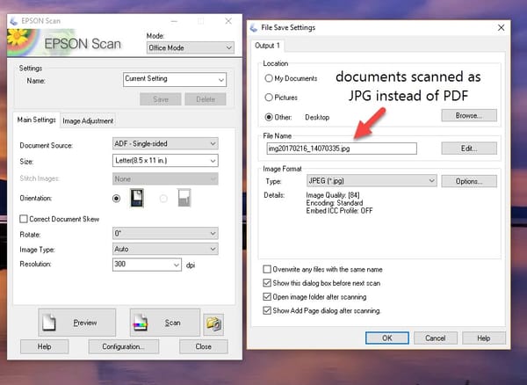527x385 pixels.
Task: Switch to the Main Settings tab
Action: point(36,120)
